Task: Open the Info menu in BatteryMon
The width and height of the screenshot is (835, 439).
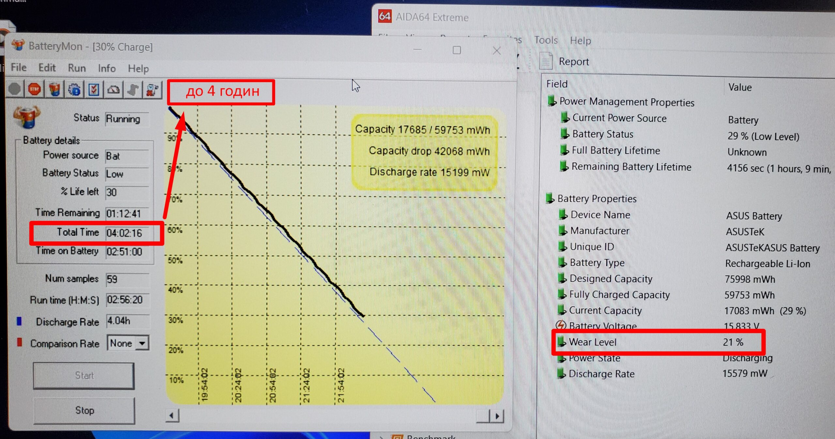Action: pyautogui.click(x=107, y=68)
